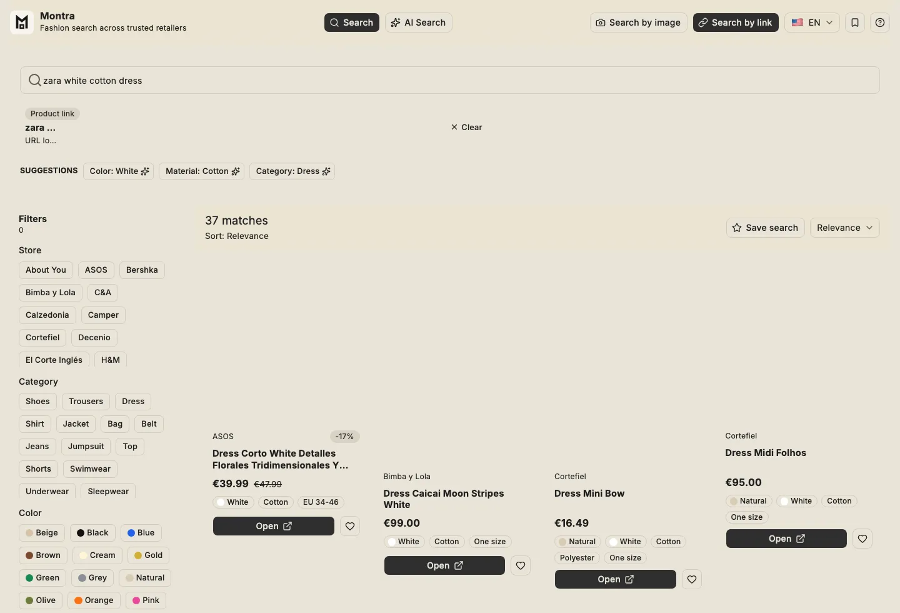Apply suggestion Category: Dress

[x=292, y=171]
